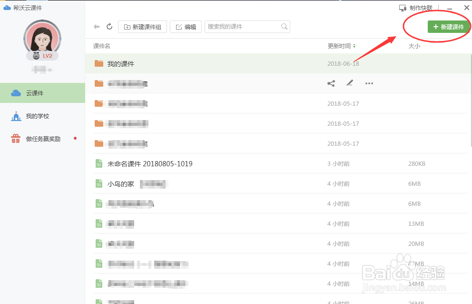Open the 我的课件 folder icon
This screenshot has height=304, width=472.
pyautogui.click(x=98, y=63)
